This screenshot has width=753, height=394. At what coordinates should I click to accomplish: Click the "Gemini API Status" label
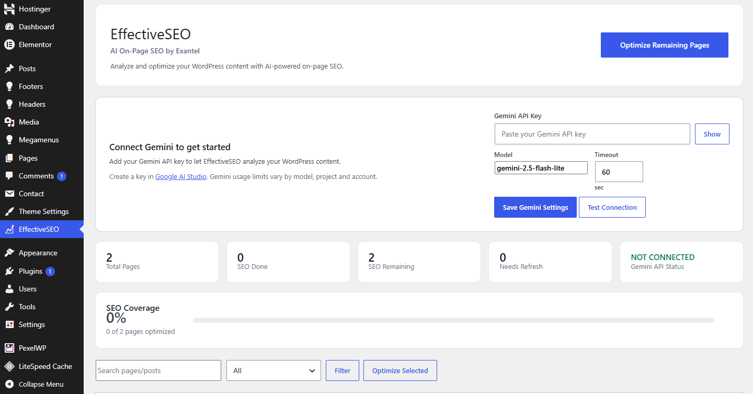click(x=657, y=267)
